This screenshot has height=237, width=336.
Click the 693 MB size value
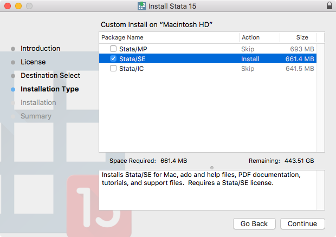(302, 49)
